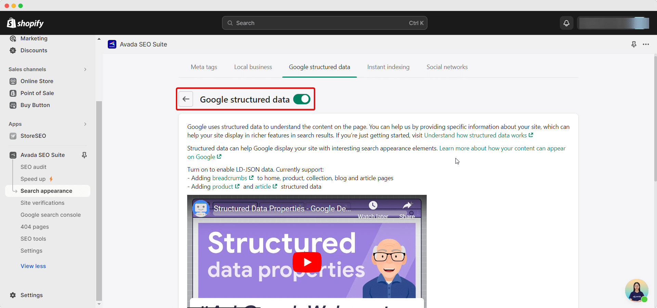The width and height of the screenshot is (657, 308).
Task: Open the Social networks tab
Action: (447, 67)
